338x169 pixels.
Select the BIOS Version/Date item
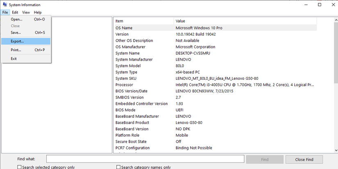tap(132, 91)
